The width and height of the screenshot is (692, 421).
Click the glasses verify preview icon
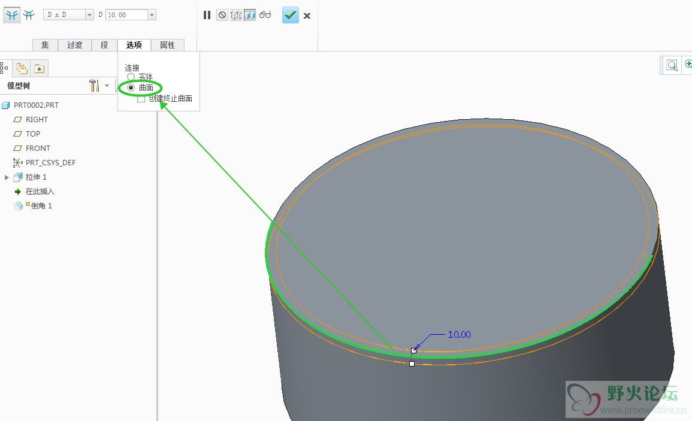[265, 15]
